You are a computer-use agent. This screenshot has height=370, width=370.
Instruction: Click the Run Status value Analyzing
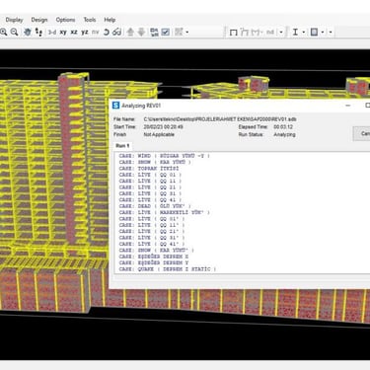284,134
